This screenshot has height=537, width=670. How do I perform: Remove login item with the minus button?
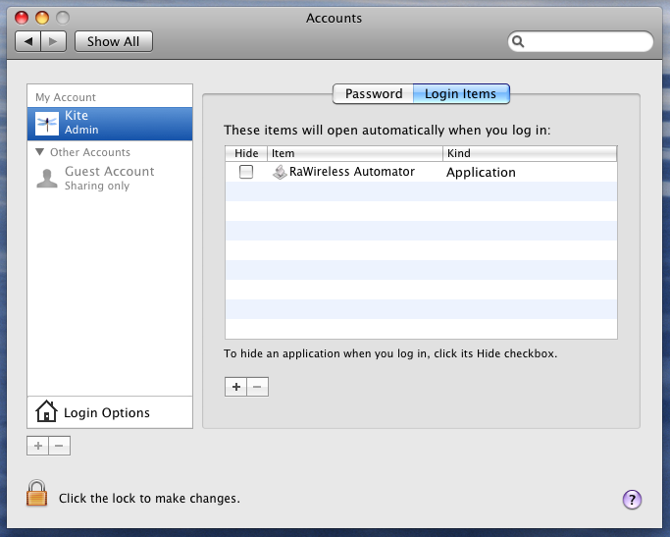coord(257,387)
